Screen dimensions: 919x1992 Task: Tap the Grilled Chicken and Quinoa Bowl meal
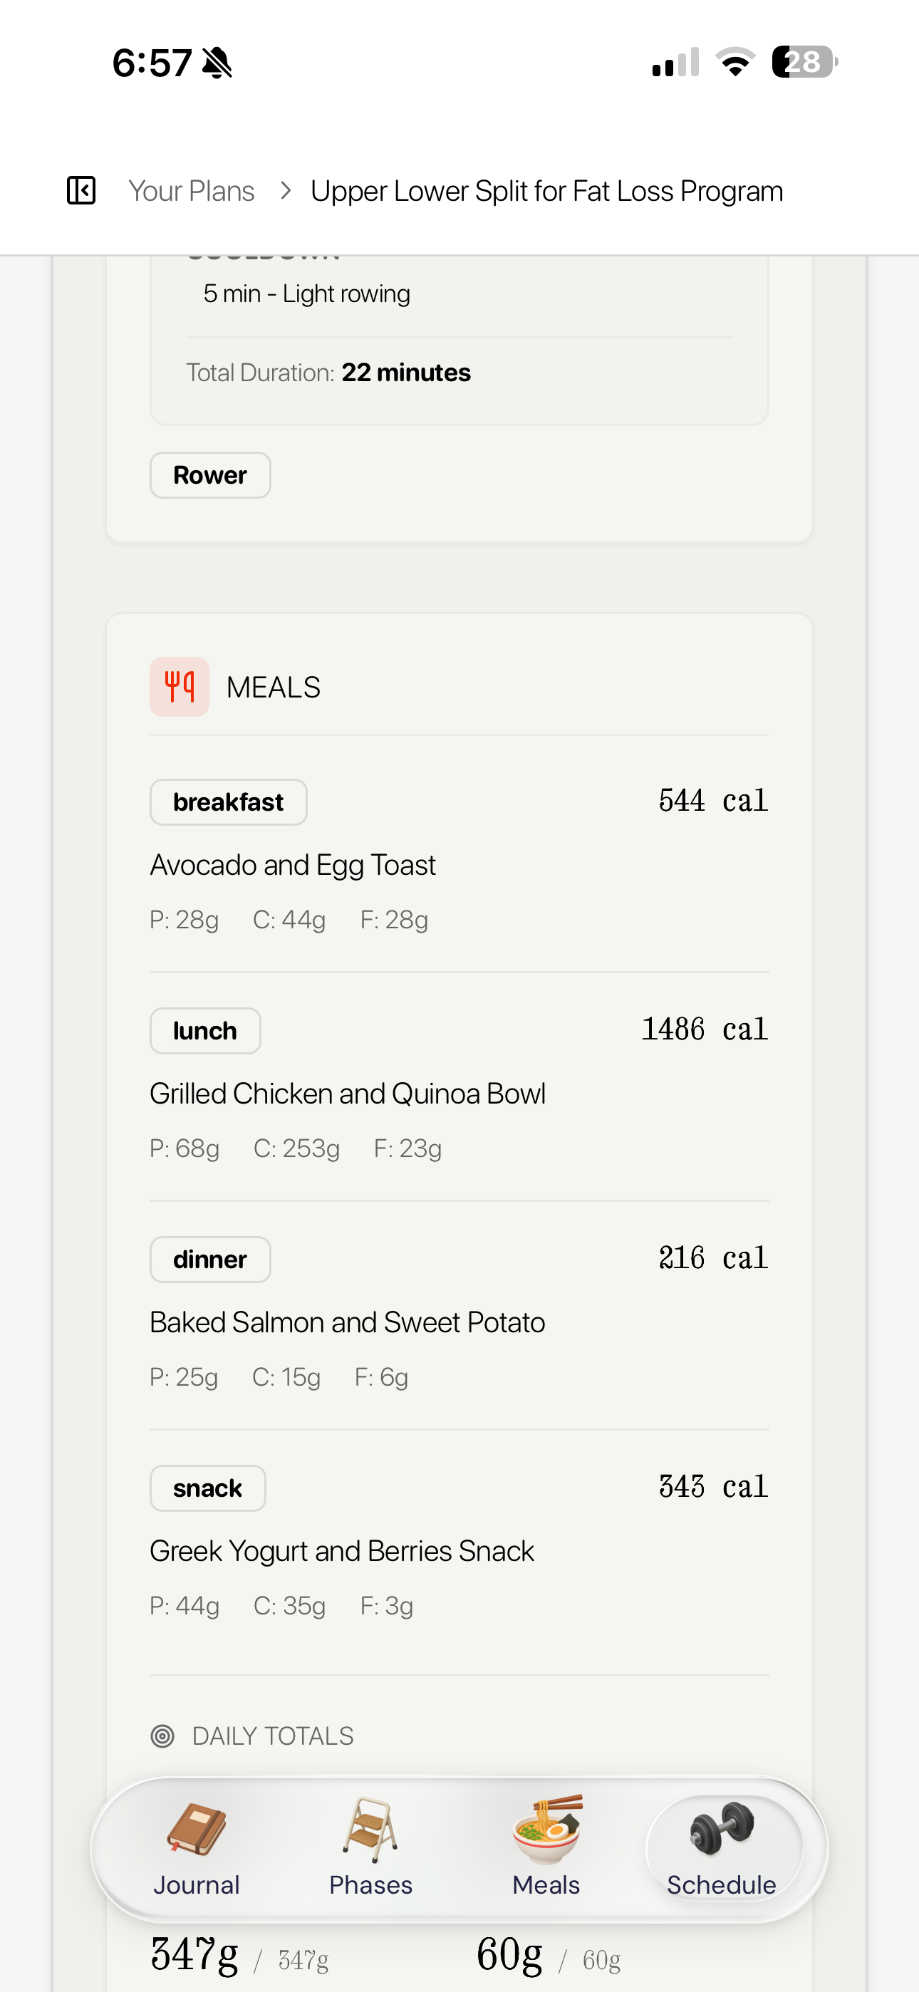(348, 1093)
